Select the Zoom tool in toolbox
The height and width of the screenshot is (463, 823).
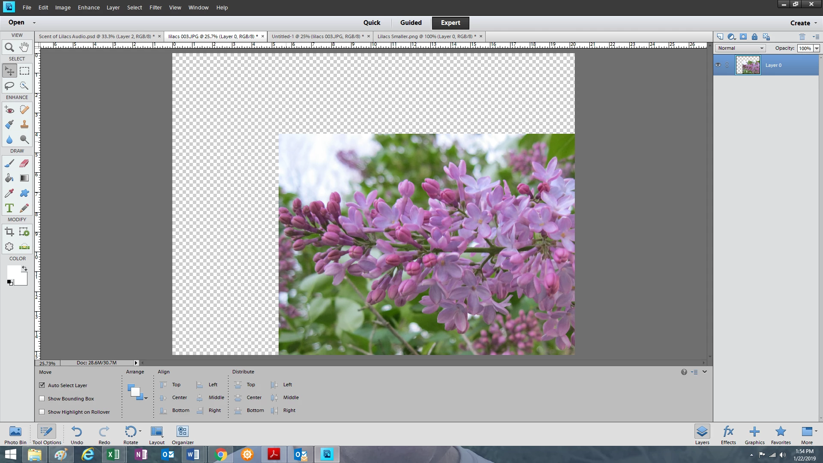[9, 47]
